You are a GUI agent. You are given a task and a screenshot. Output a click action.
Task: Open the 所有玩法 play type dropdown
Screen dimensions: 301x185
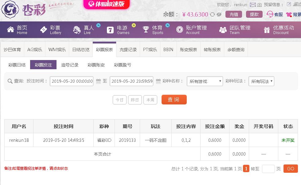tap(261, 81)
